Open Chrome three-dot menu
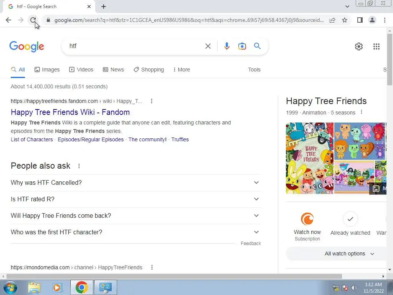393x295 pixels. coord(385,20)
